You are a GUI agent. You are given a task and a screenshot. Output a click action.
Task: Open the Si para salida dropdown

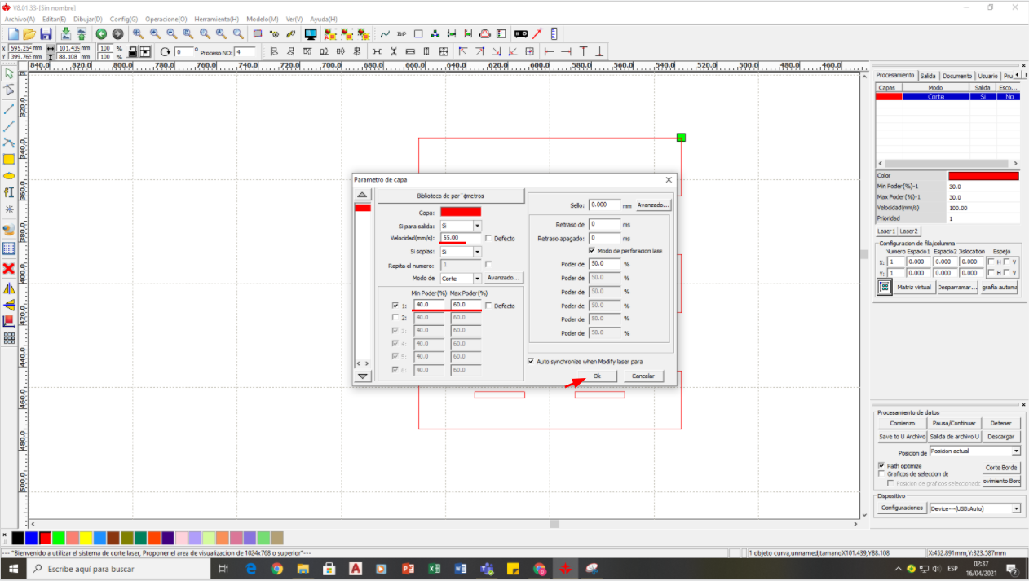(x=477, y=226)
